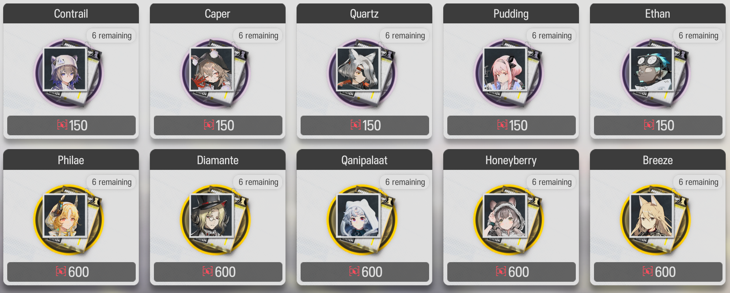Select Breeze's gold token portrait
The width and height of the screenshot is (730, 293).
point(655,220)
